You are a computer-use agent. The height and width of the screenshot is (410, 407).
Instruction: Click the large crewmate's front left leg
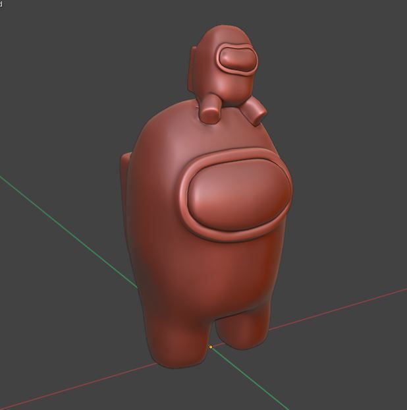[178, 340]
